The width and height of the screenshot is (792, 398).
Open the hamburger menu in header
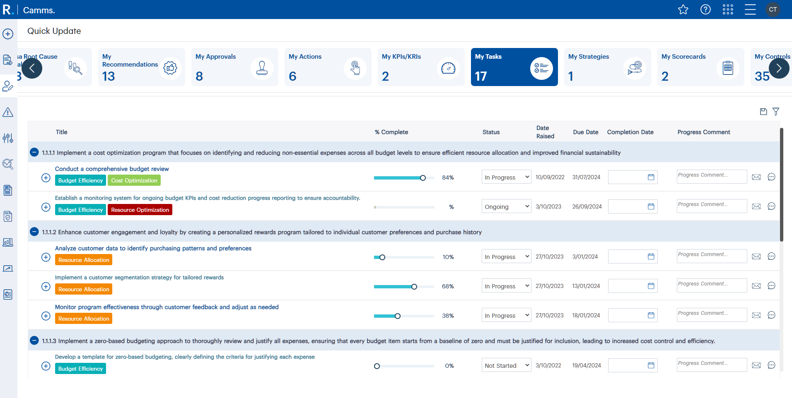point(750,10)
